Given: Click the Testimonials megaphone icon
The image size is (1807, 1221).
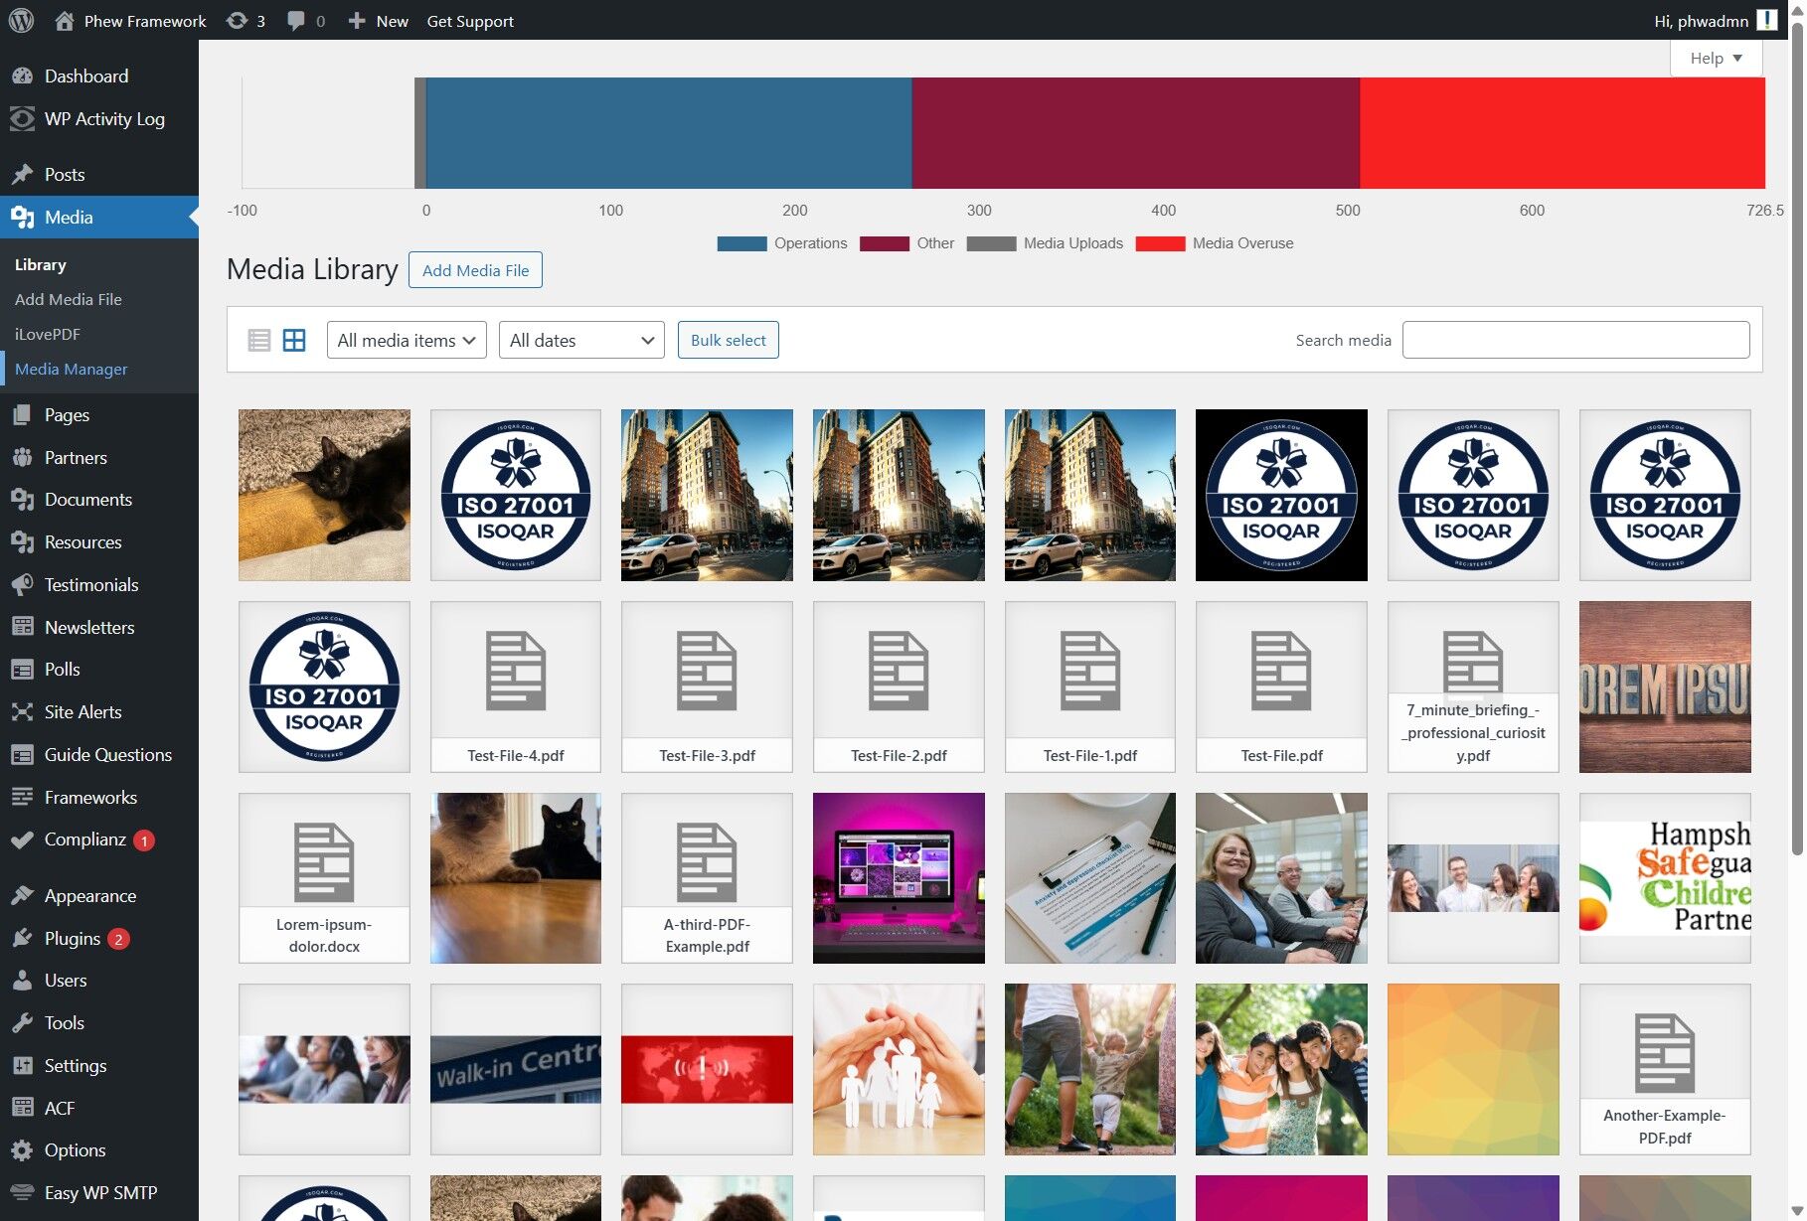Looking at the screenshot, I should (x=22, y=585).
